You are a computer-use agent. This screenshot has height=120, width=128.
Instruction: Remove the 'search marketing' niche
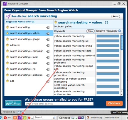point(48,27)
